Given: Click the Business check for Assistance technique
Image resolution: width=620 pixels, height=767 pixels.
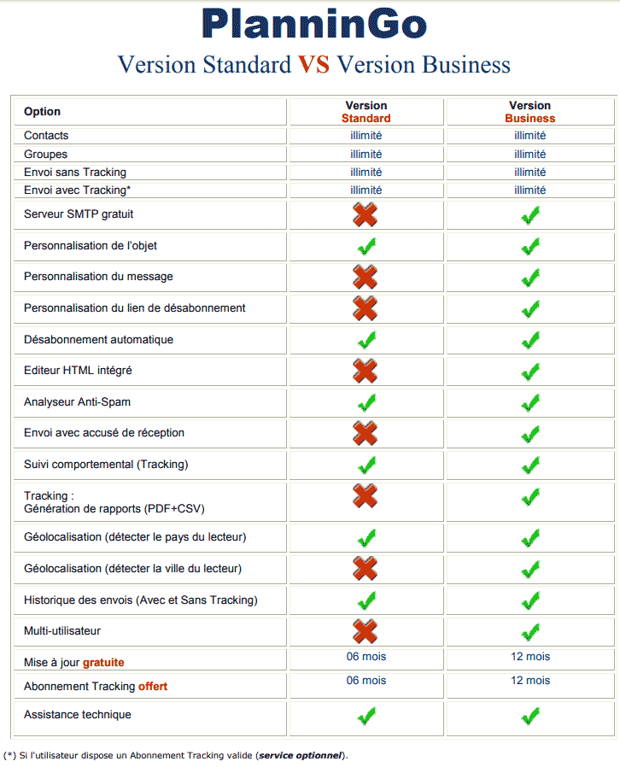Looking at the screenshot, I should (x=530, y=716).
